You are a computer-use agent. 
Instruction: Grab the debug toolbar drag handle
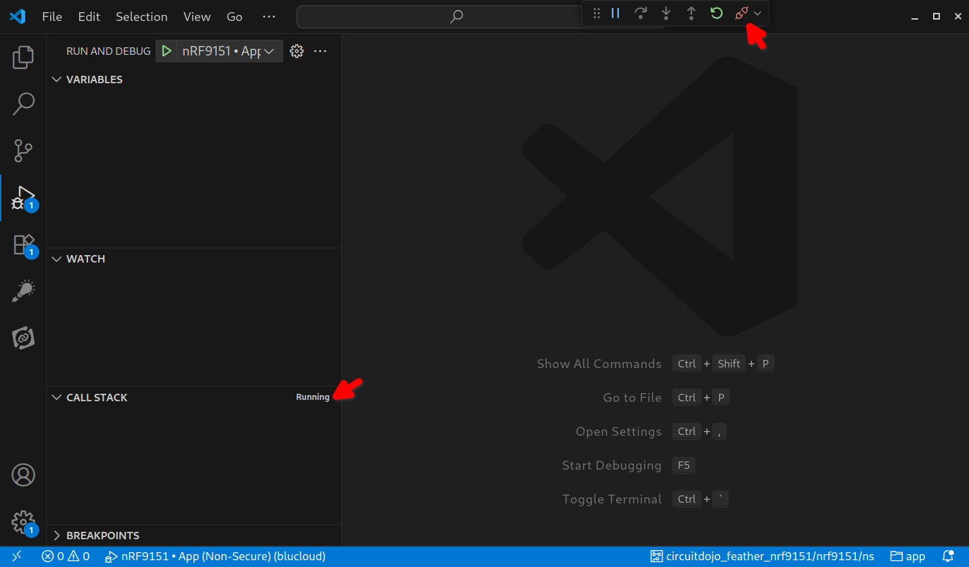tap(597, 13)
